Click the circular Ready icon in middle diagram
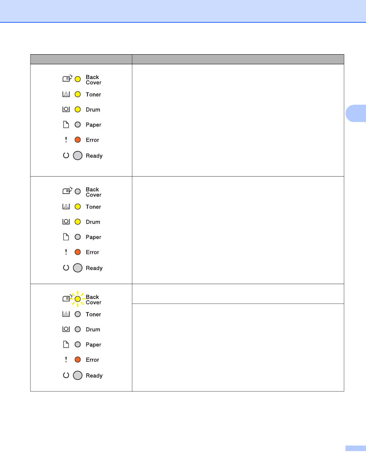 point(66,268)
